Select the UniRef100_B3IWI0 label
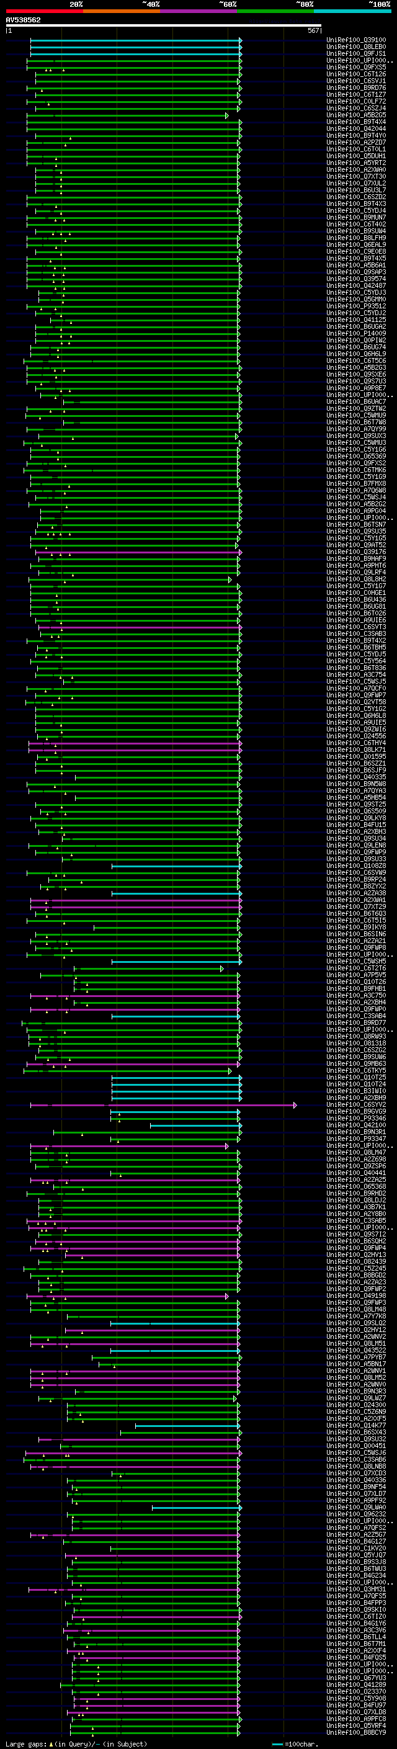This screenshot has width=397, height=1749. (x=356, y=1091)
